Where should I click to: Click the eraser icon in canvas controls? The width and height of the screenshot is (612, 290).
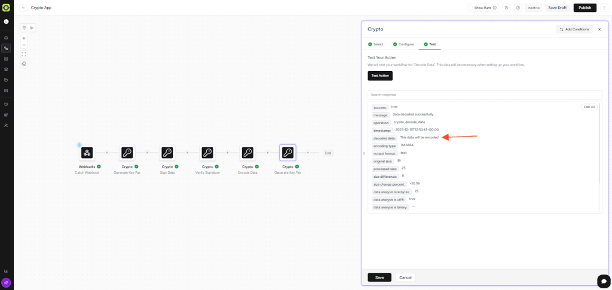[24, 64]
